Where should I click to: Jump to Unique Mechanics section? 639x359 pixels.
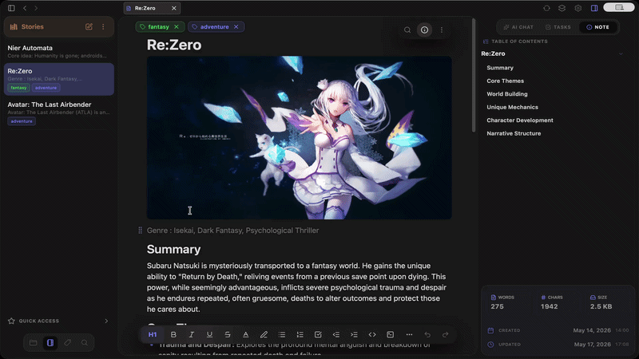pos(512,107)
